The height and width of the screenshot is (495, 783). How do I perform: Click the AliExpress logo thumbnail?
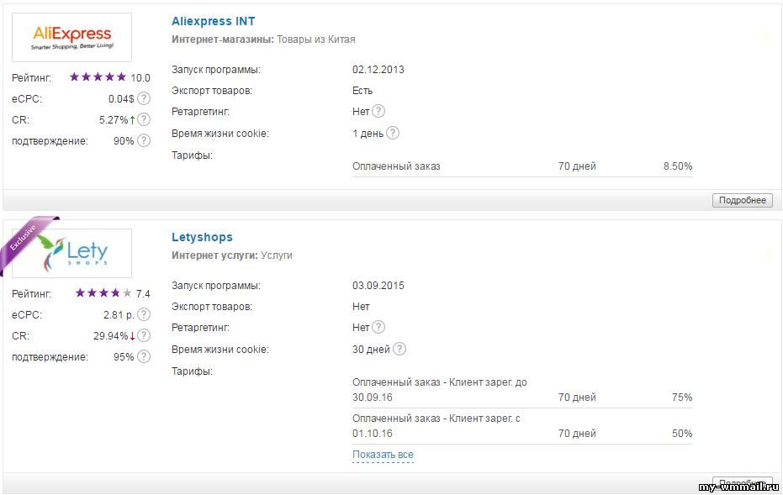[x=72, y=38]
